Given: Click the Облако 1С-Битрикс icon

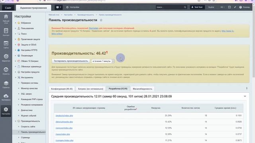Looking at the screenshot, I should [x=19, y=61].
